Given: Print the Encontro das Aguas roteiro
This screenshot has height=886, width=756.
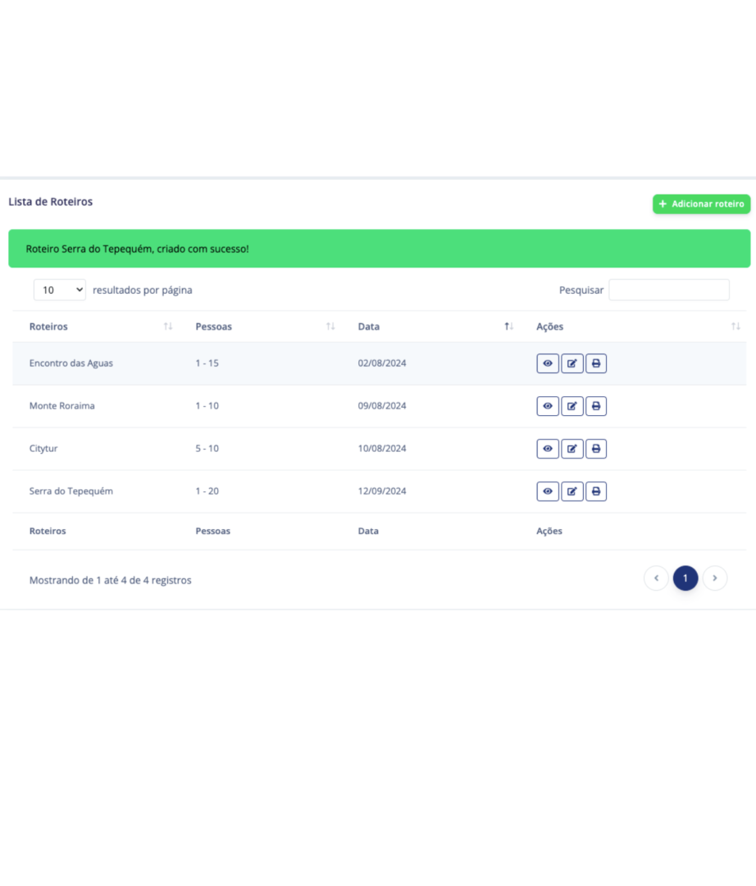Looking at the screenshot, I should (x=596, y=363).
